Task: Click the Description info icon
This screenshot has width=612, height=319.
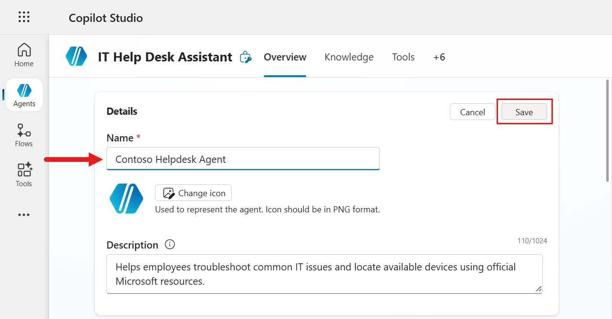Action: (x=170, y=245)
